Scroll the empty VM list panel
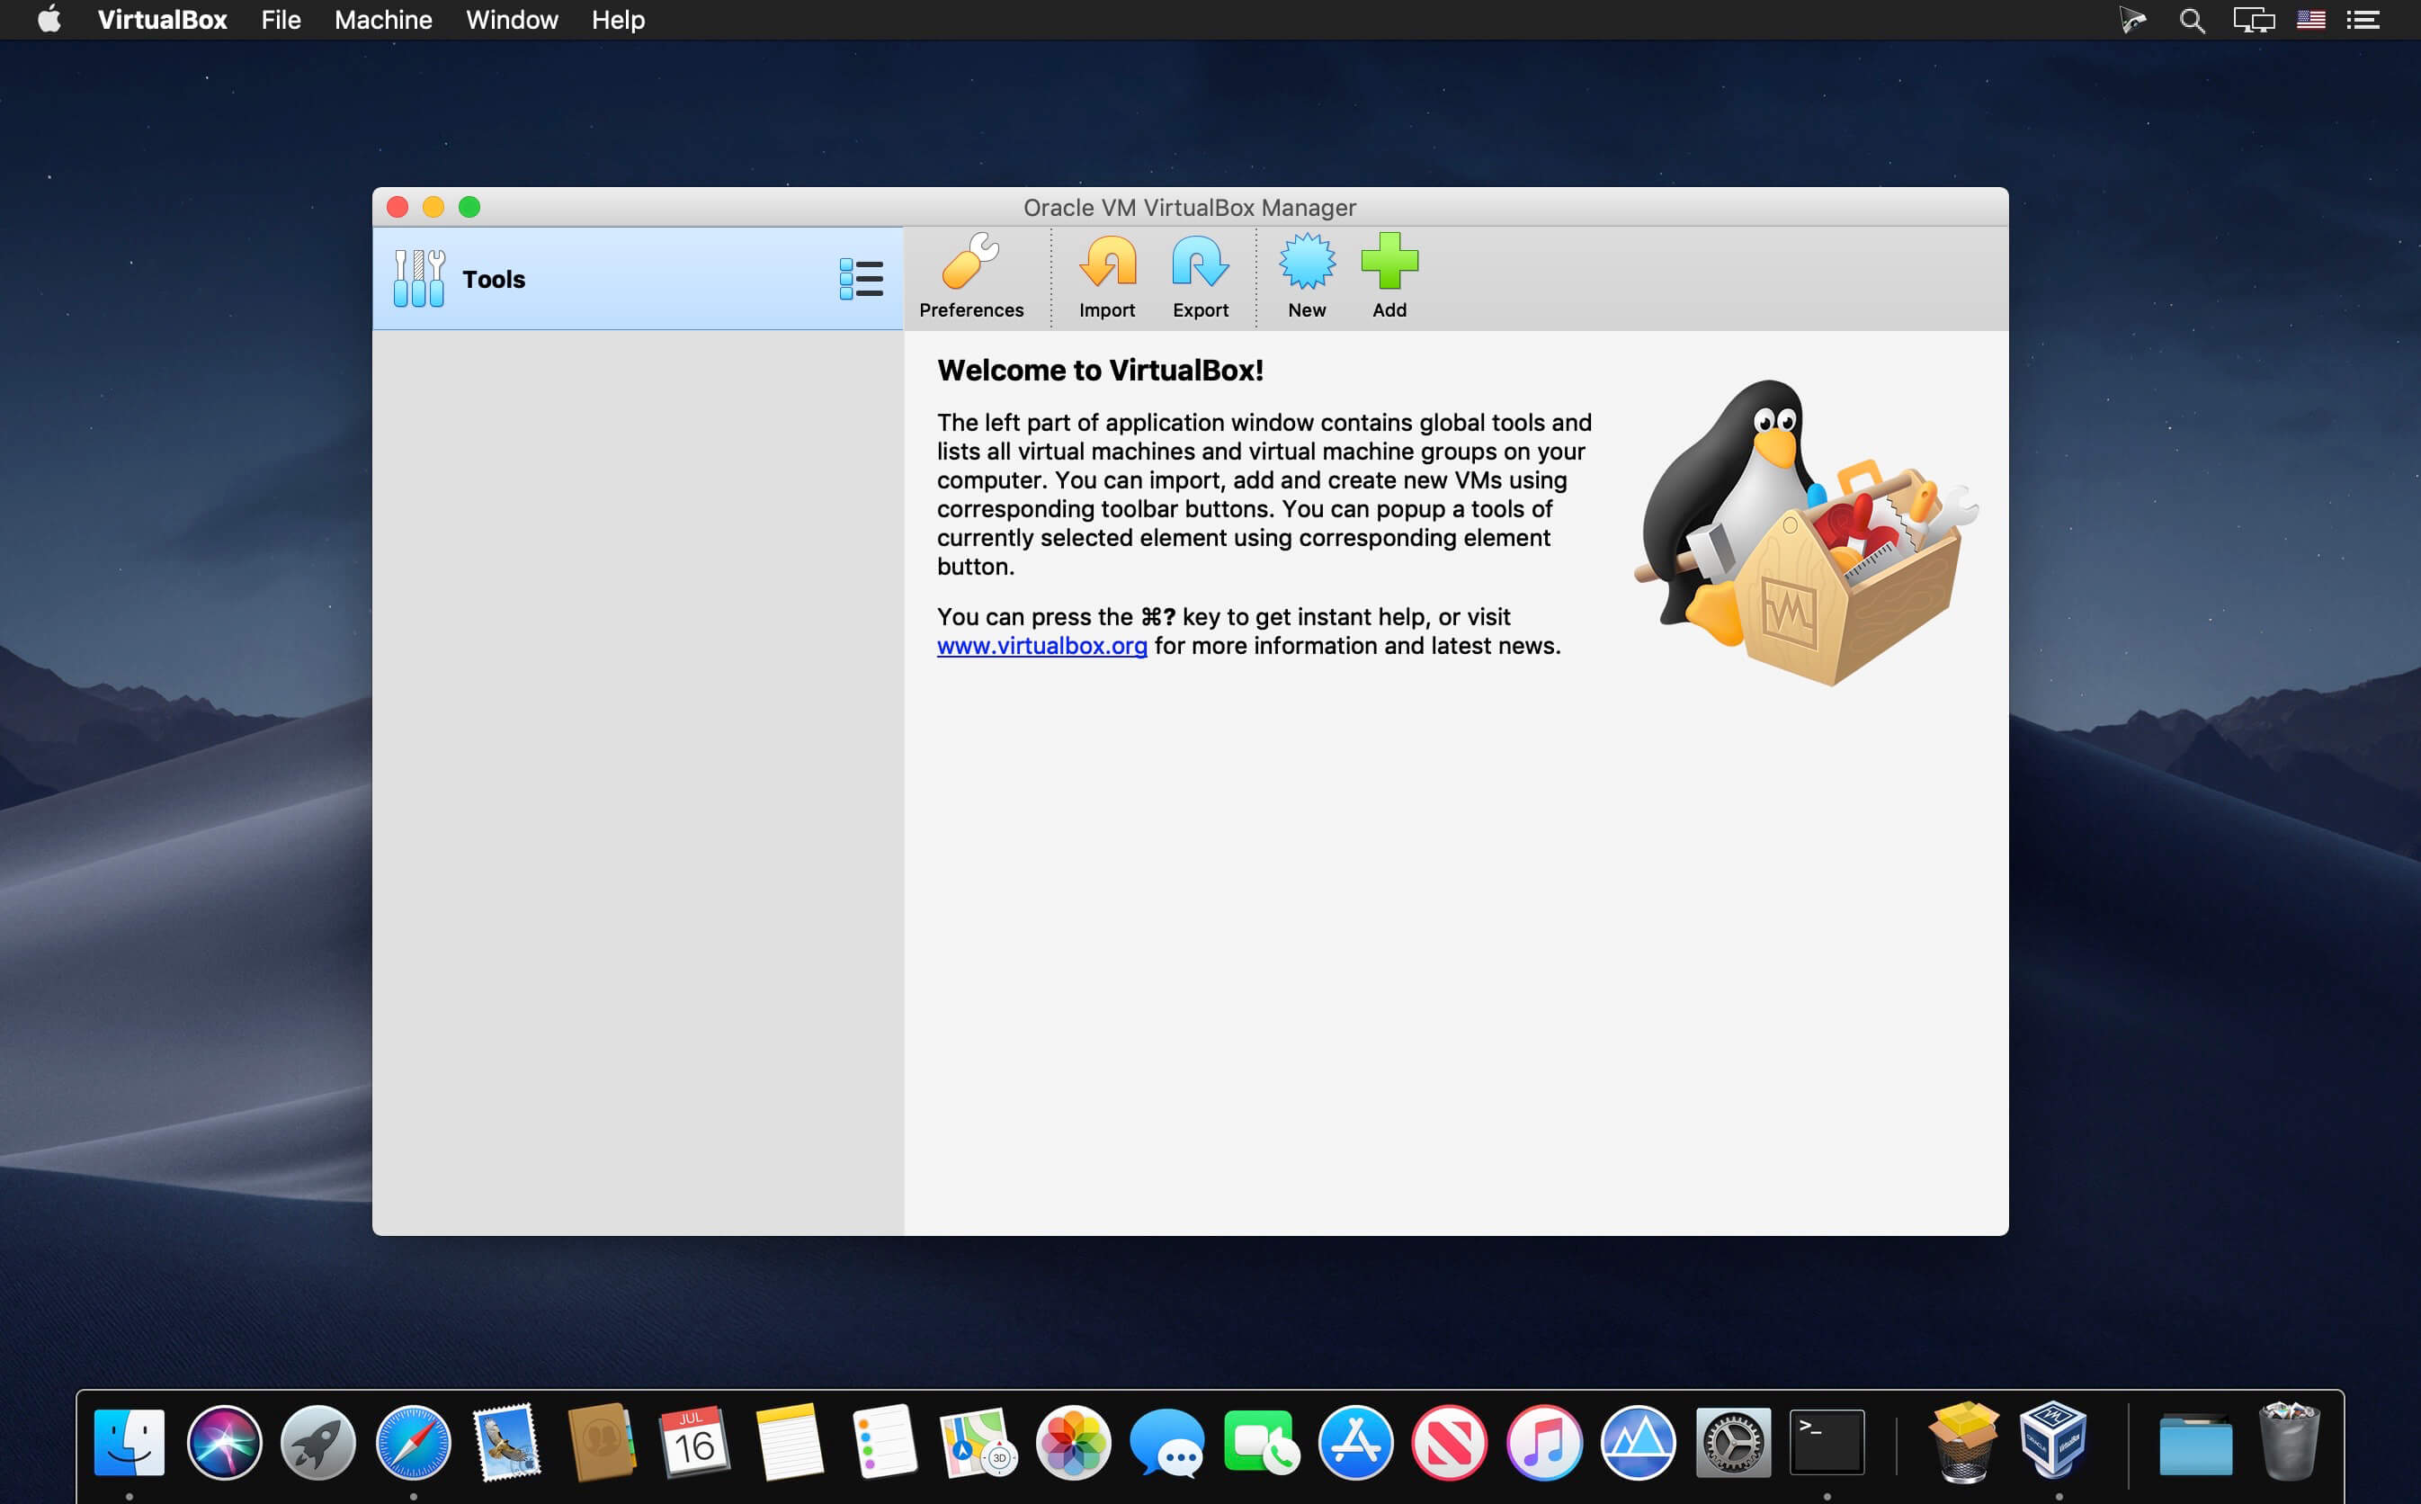Image resolution: width=2421 pixels, height=1504 pixels. coord(638,780)
